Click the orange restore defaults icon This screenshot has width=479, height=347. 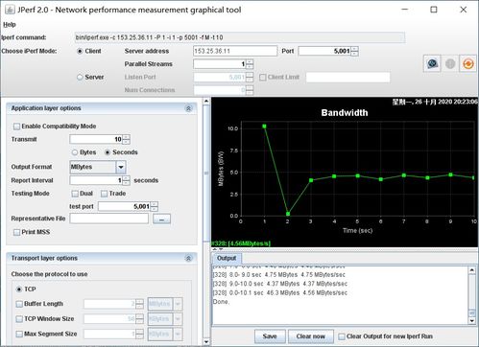[x=468, y=64]
